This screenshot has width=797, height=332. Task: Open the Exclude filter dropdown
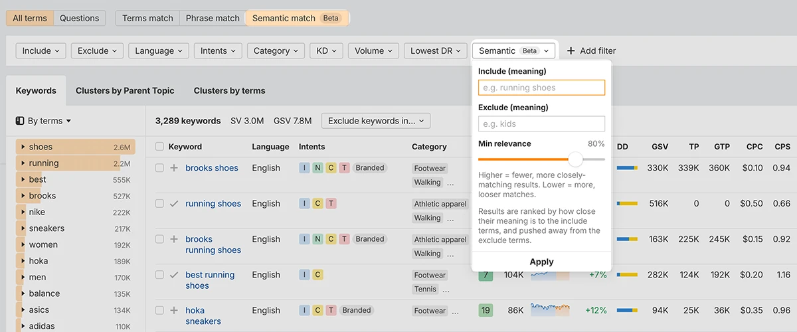(97, 50)
